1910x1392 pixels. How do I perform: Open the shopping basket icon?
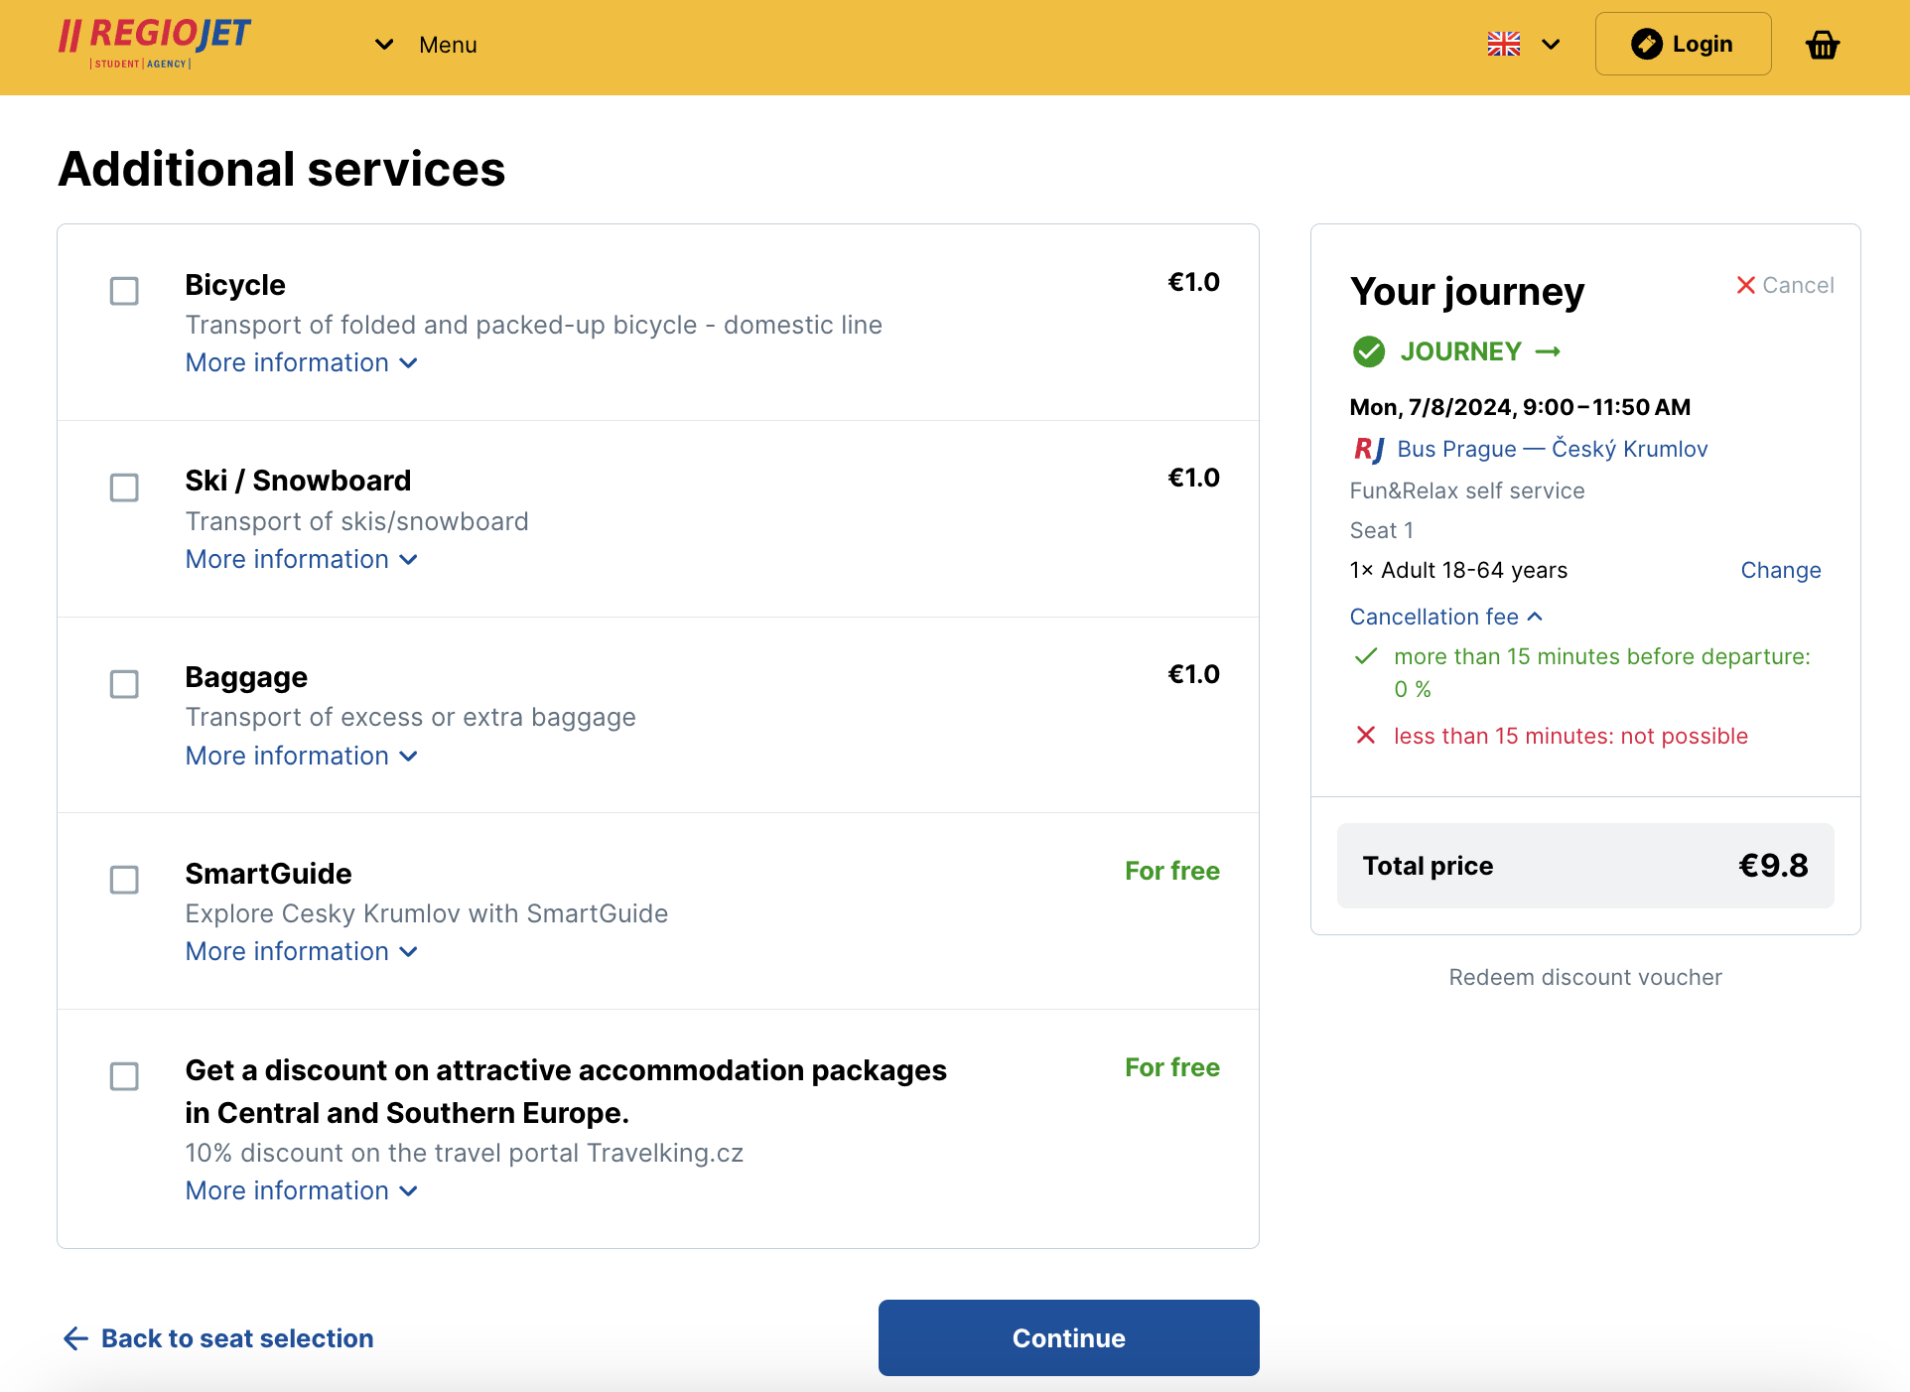1822,45
